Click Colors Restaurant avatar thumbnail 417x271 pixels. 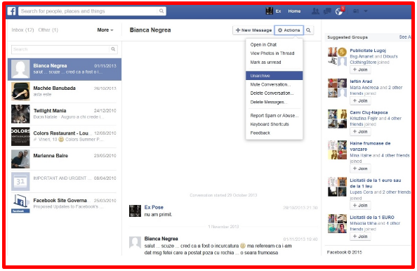point(20,136)
